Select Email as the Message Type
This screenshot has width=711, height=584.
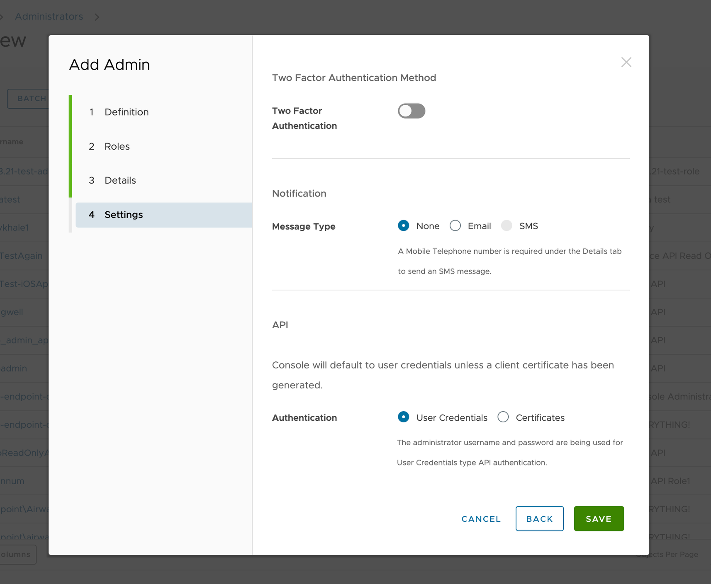455,225
